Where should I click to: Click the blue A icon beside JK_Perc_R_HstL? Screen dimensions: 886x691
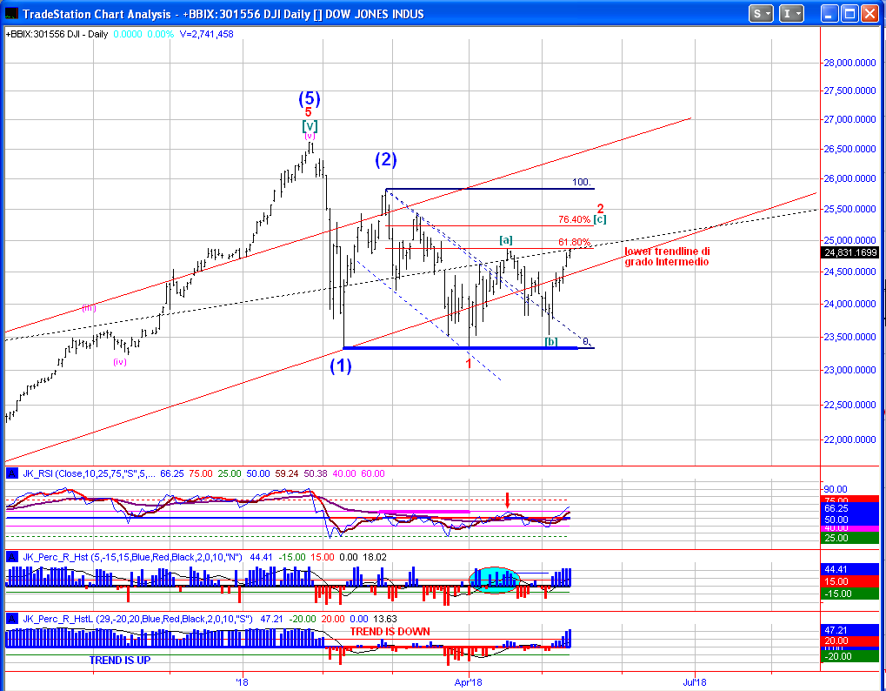(x=10, y=619)
